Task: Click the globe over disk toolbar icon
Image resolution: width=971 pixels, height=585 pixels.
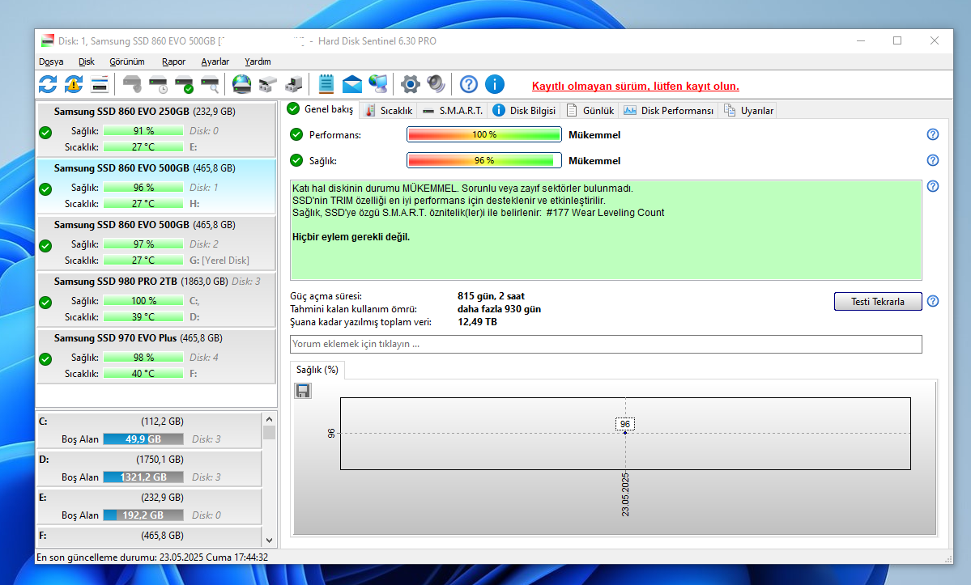Action: [241, 84]
